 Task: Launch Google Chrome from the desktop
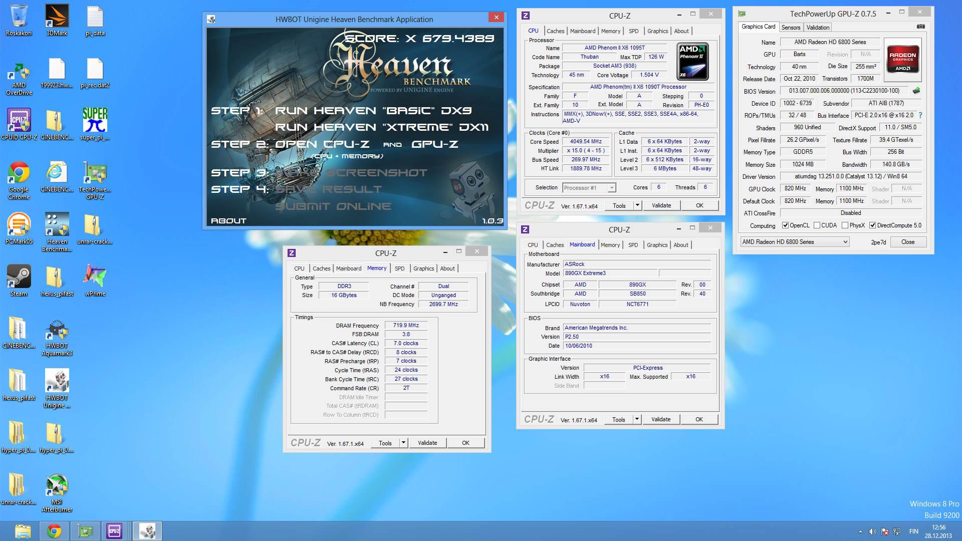click(x=19, y=180)
